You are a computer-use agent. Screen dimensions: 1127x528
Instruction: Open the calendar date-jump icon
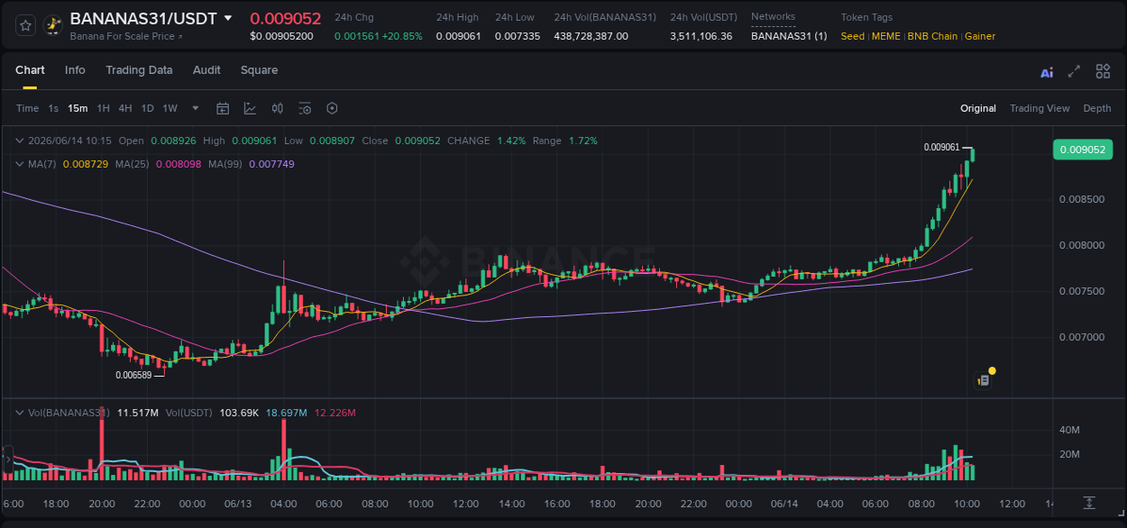223,108
